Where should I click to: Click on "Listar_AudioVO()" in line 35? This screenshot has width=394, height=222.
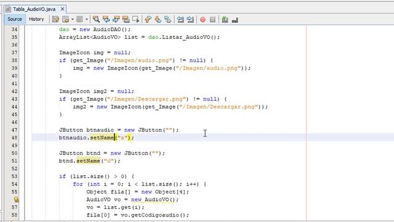click(x=189, y=37)
